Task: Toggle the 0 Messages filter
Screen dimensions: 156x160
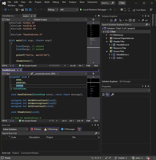Action: [x=68, y=129]
